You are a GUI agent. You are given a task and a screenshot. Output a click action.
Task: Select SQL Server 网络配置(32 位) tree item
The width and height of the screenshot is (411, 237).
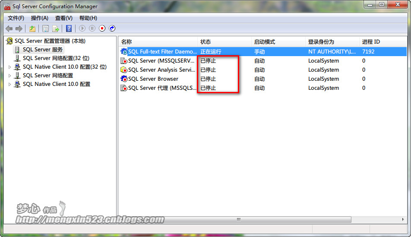(56, 58)
